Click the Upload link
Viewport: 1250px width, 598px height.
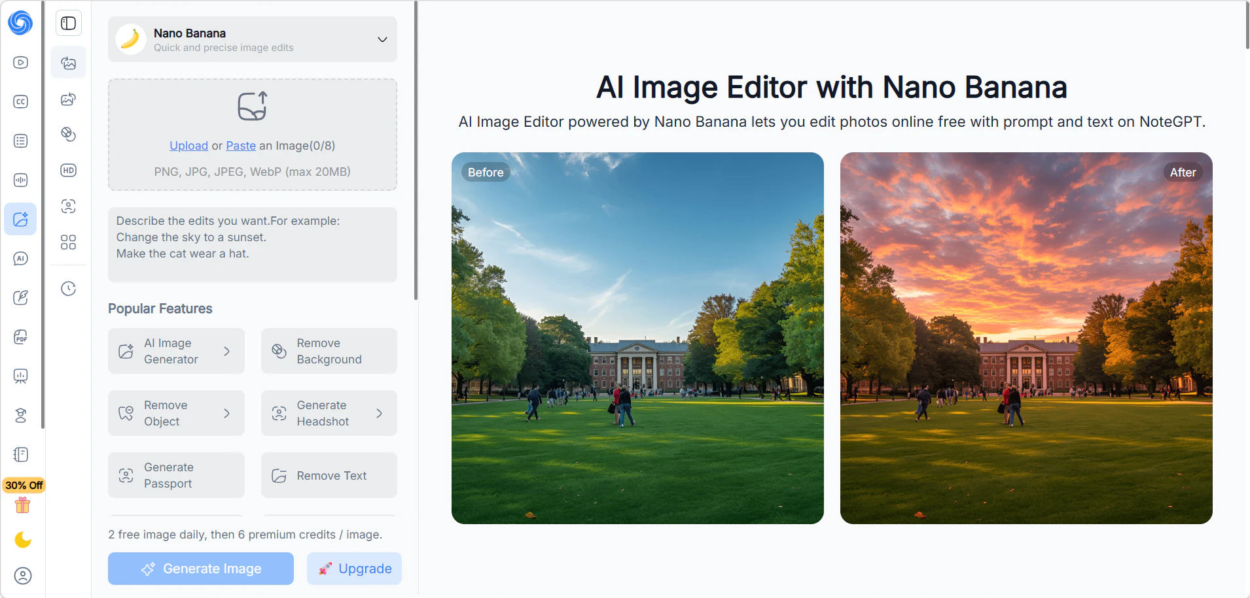pyautogui.click(x=188, y=146)
